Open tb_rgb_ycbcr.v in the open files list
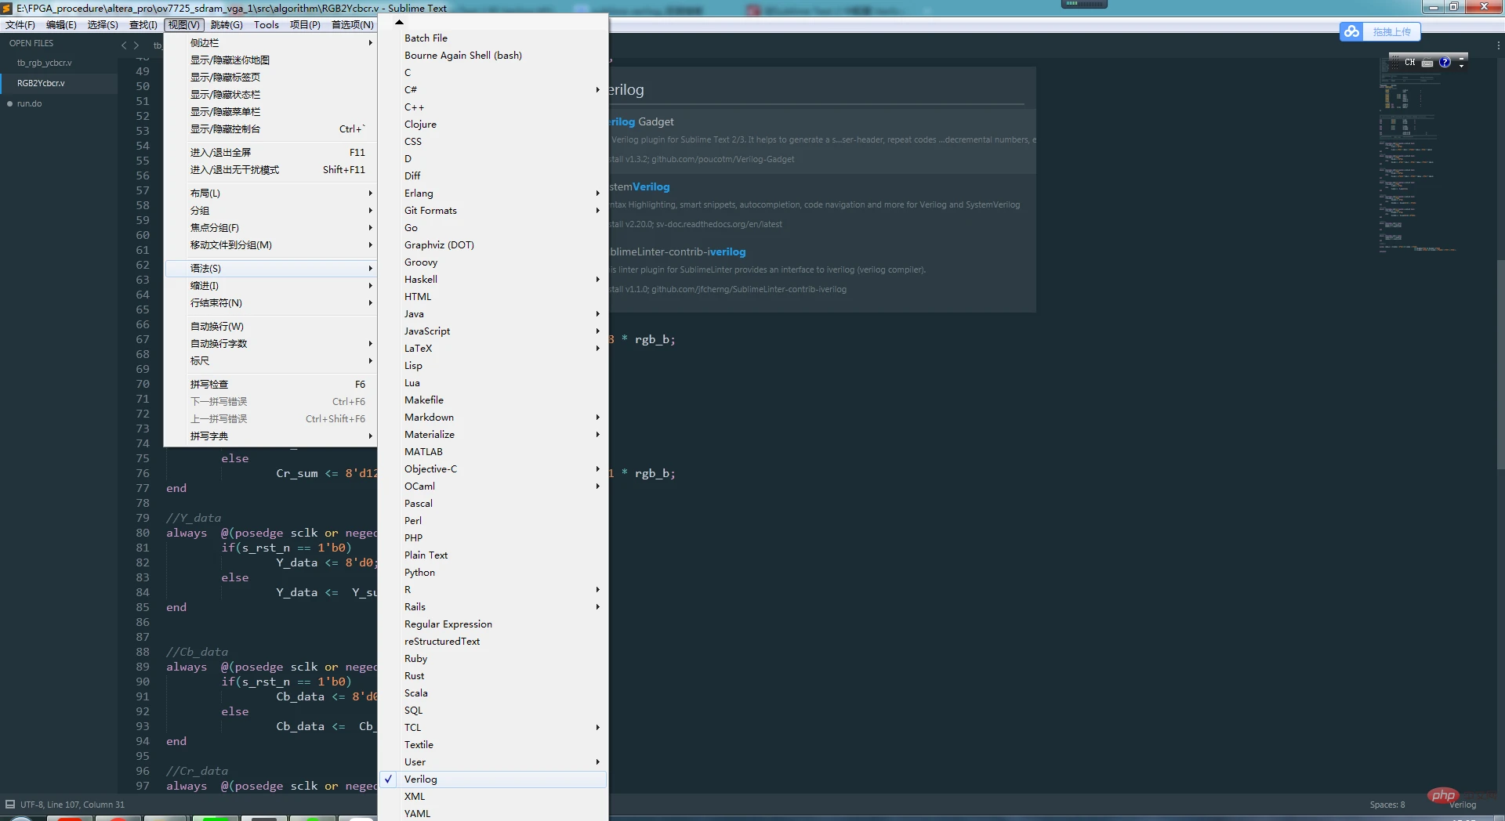The image size is (1505, 821). pyautogui.click(x=44, y=63)
